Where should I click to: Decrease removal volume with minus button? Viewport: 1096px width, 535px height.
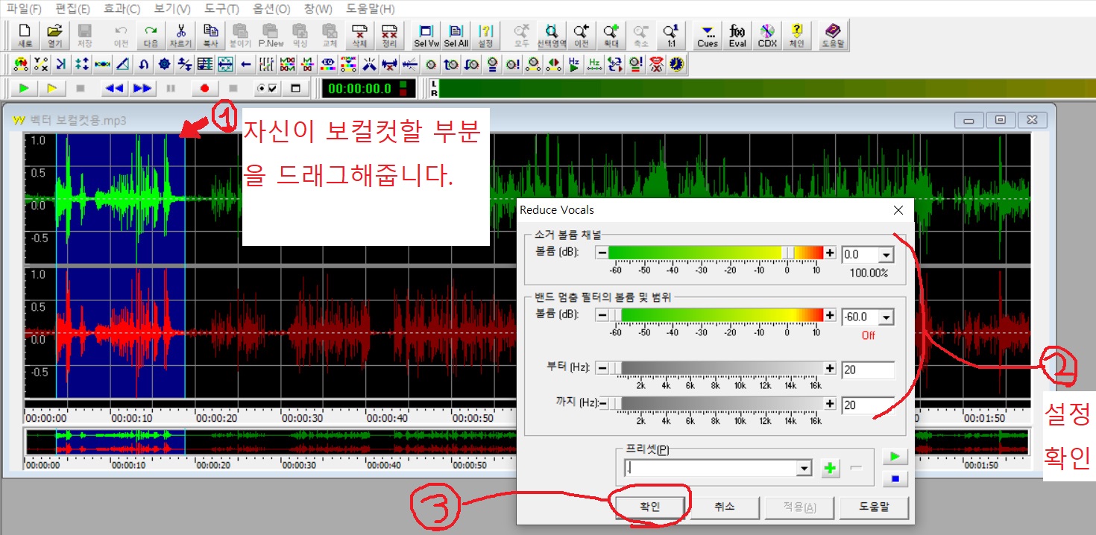602,253
